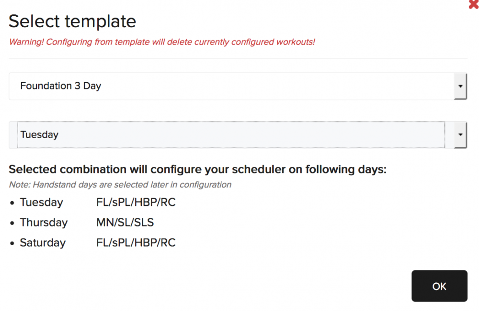Click the red warning message text

[162, 42]
